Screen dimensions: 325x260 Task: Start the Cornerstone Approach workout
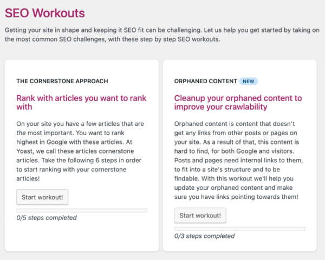pyautogui.click(x=43, y=197)
